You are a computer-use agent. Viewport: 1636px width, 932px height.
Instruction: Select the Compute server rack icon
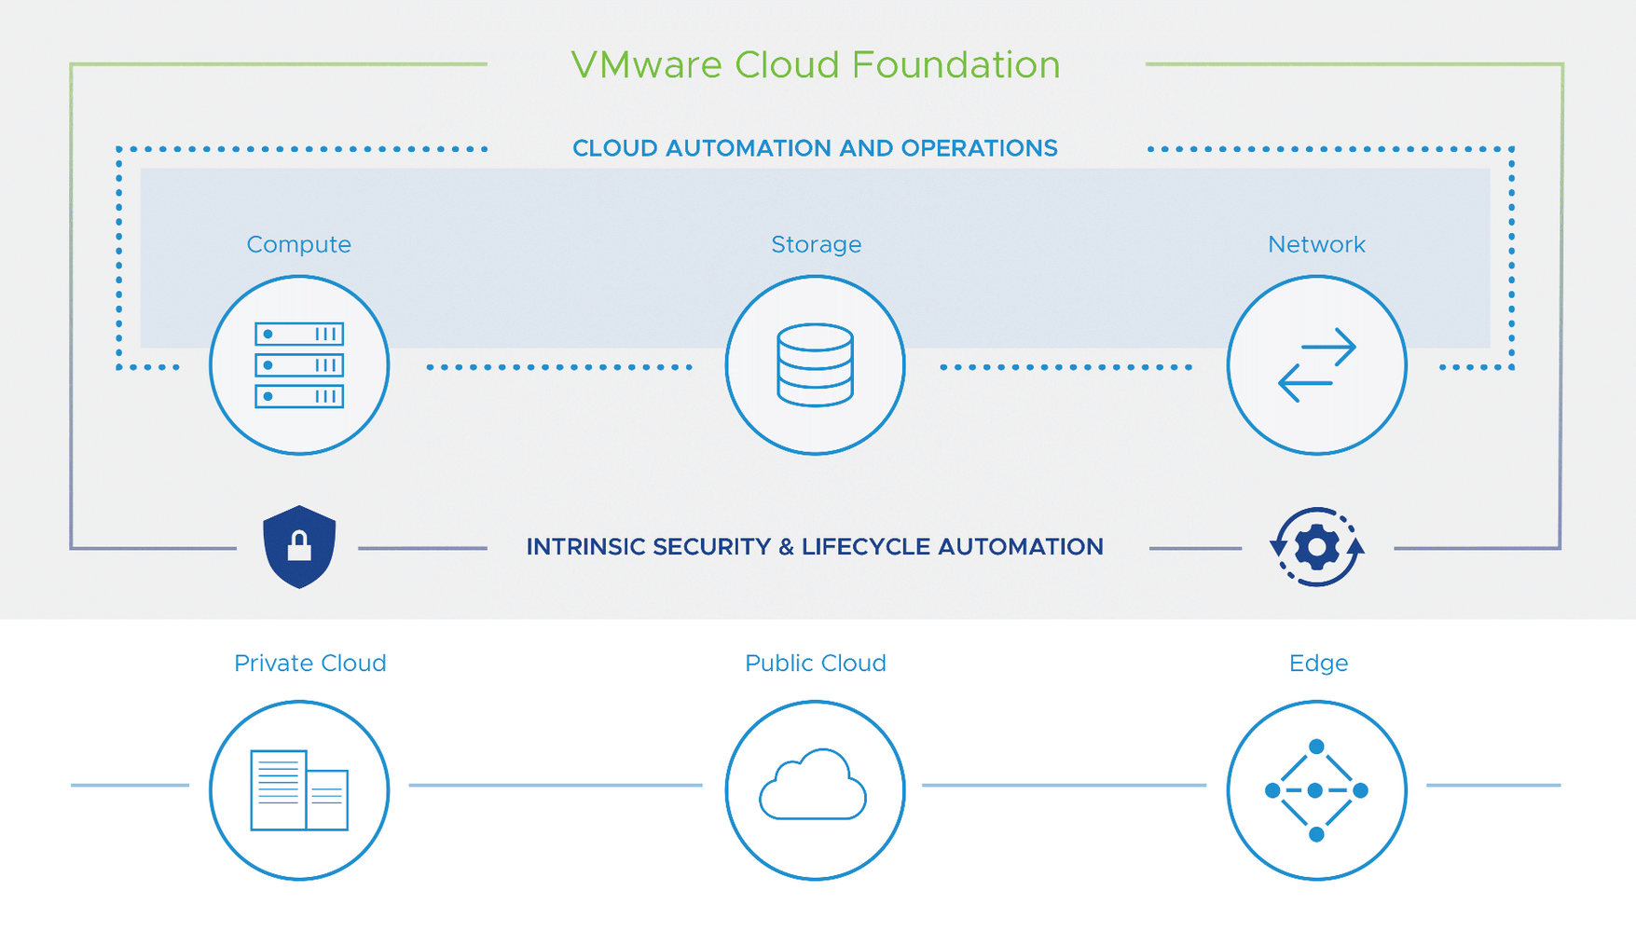coord(298,366)
